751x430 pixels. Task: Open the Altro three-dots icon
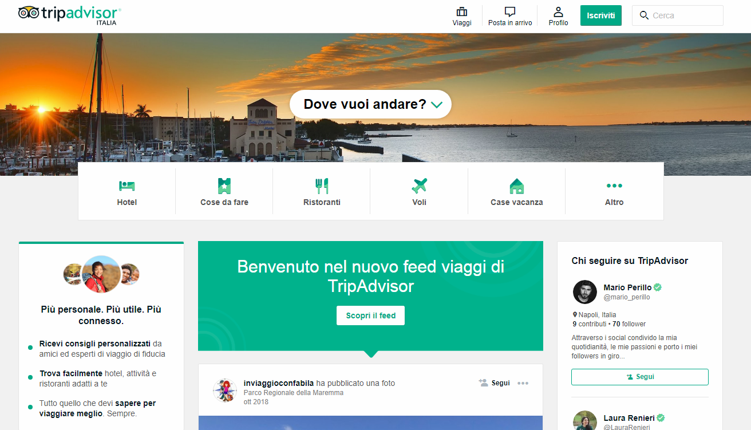point(614,186)
